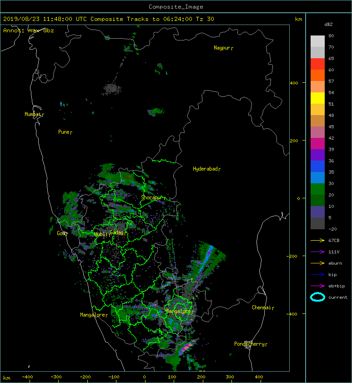The height and width of the screenshot is (383, 352).
Task: Pick the light blue 30–35 dBZ swatch
Action: coord(317,177)
